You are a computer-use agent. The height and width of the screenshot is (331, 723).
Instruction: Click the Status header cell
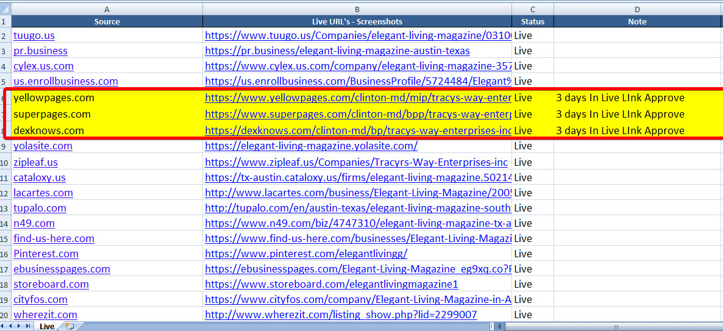[x=533, y=21]
